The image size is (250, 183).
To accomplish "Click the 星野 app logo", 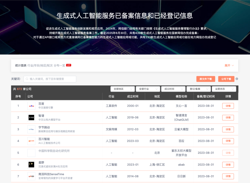I will [x=32, y=165].
